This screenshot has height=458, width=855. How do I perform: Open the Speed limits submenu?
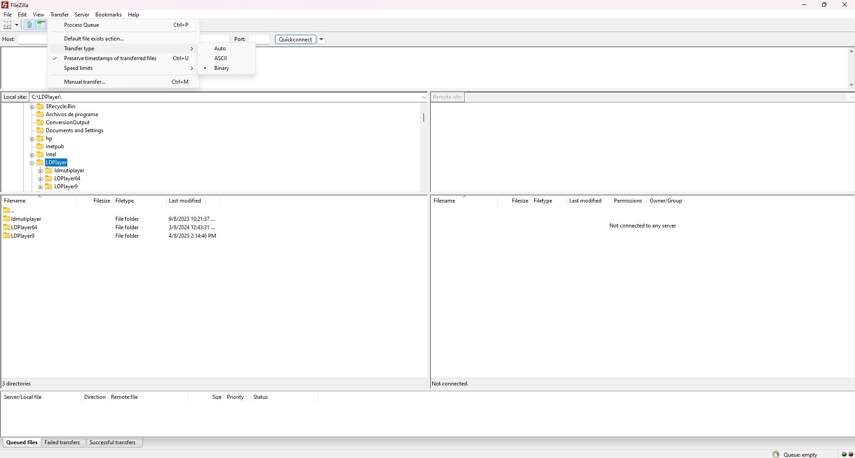(123, 68)
